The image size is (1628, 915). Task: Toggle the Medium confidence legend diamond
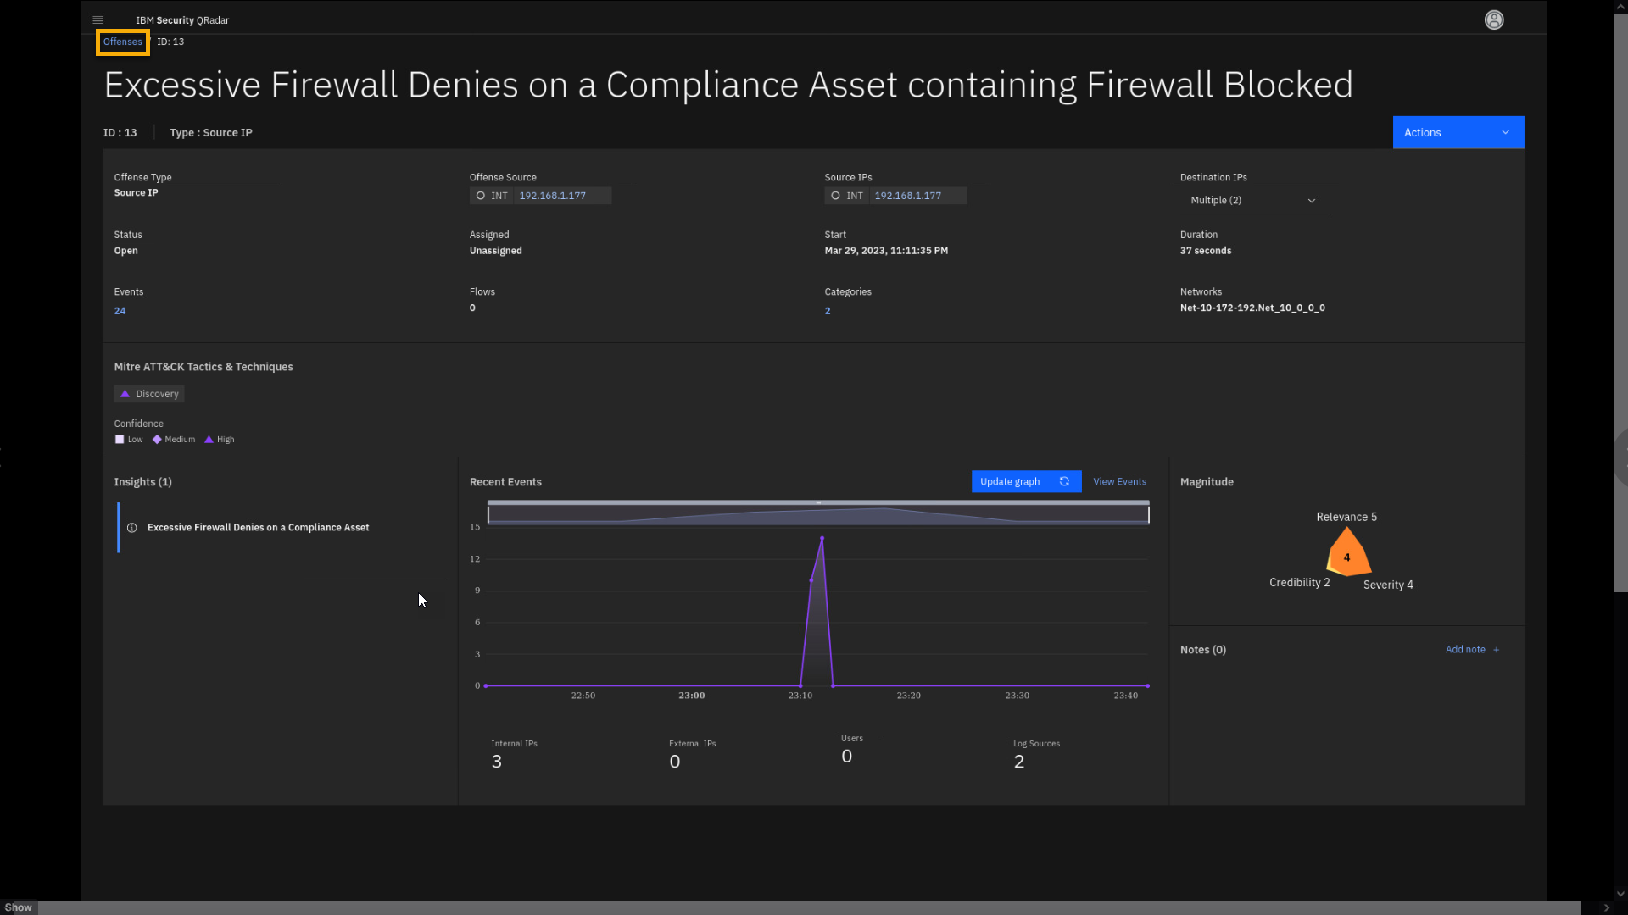point(157,440)
